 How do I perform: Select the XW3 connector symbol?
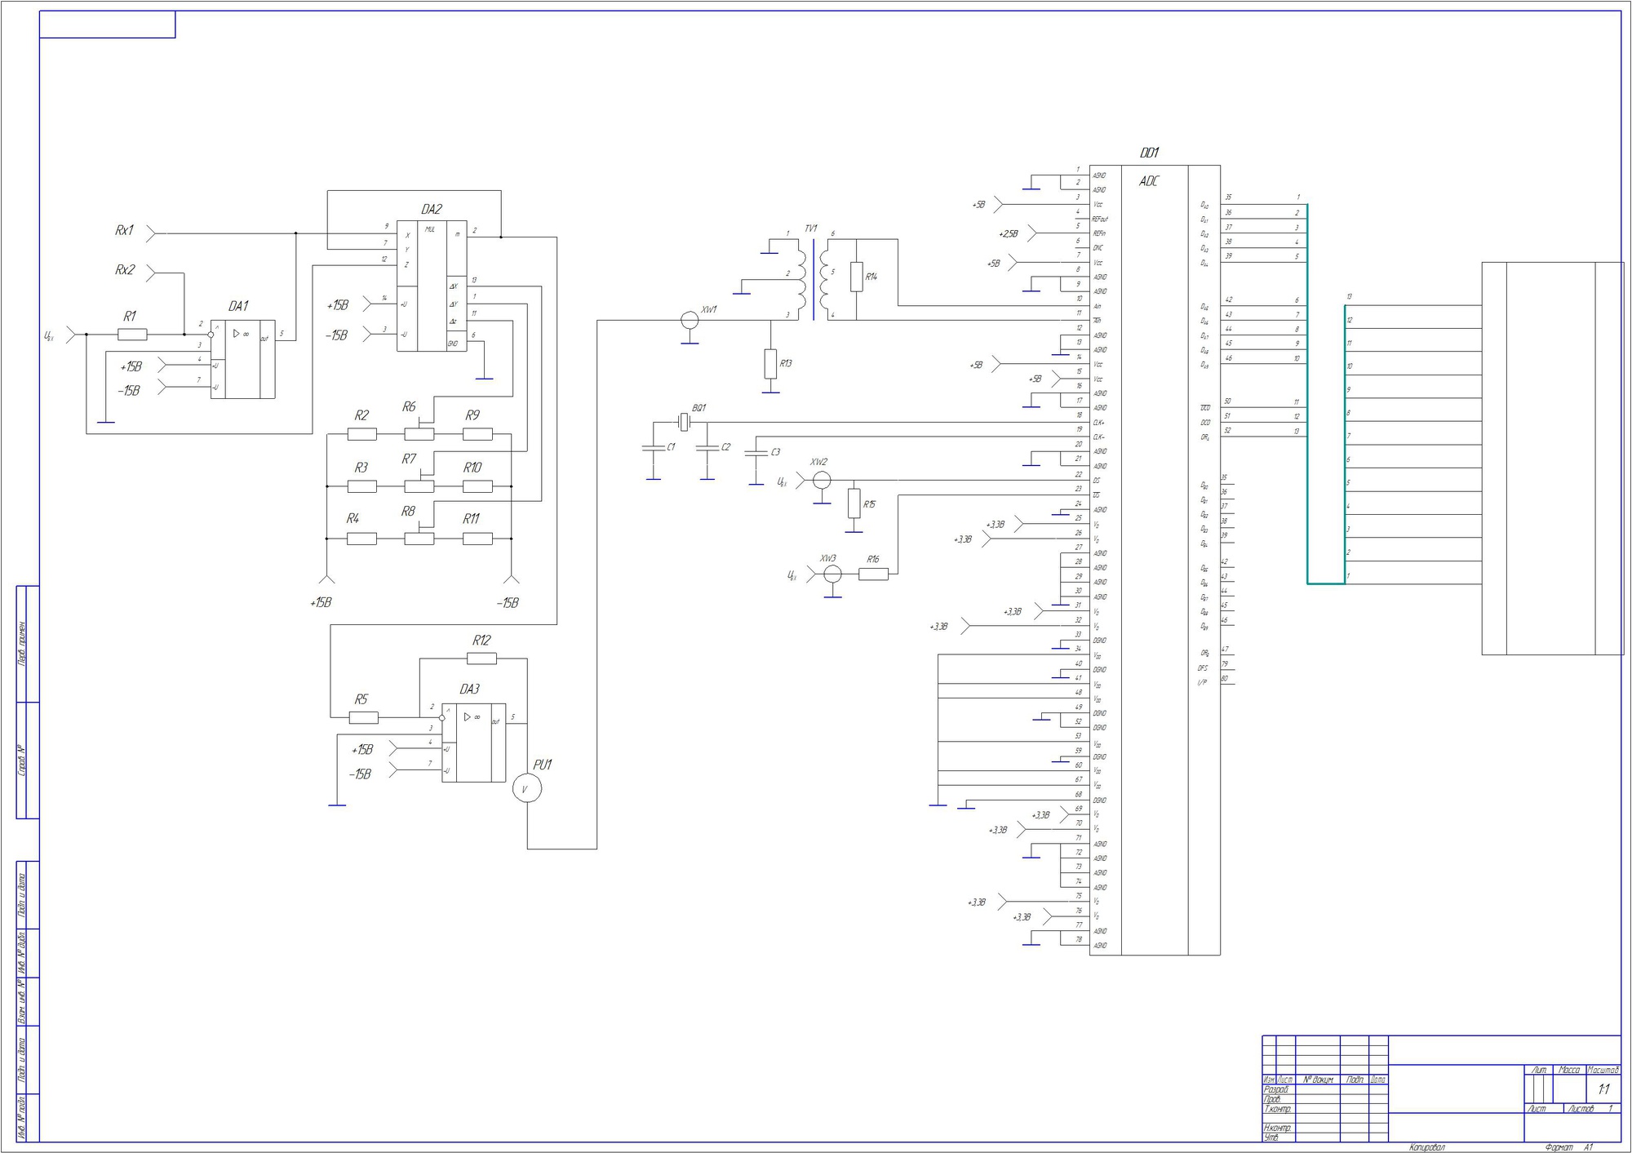pos(832,574)
